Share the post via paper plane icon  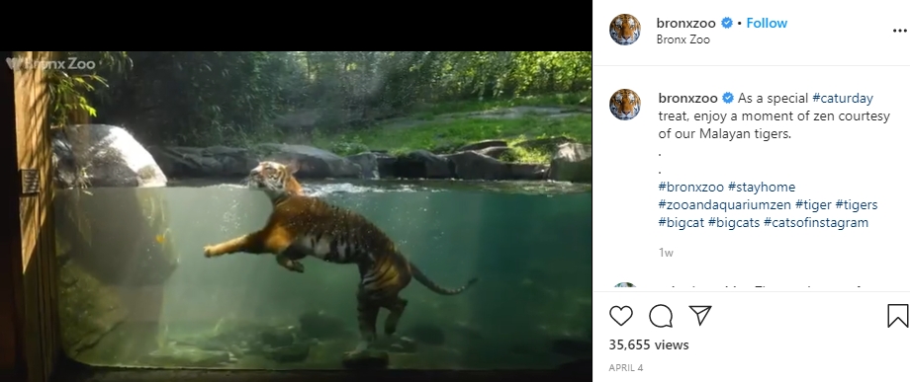[x=700, y=316]
